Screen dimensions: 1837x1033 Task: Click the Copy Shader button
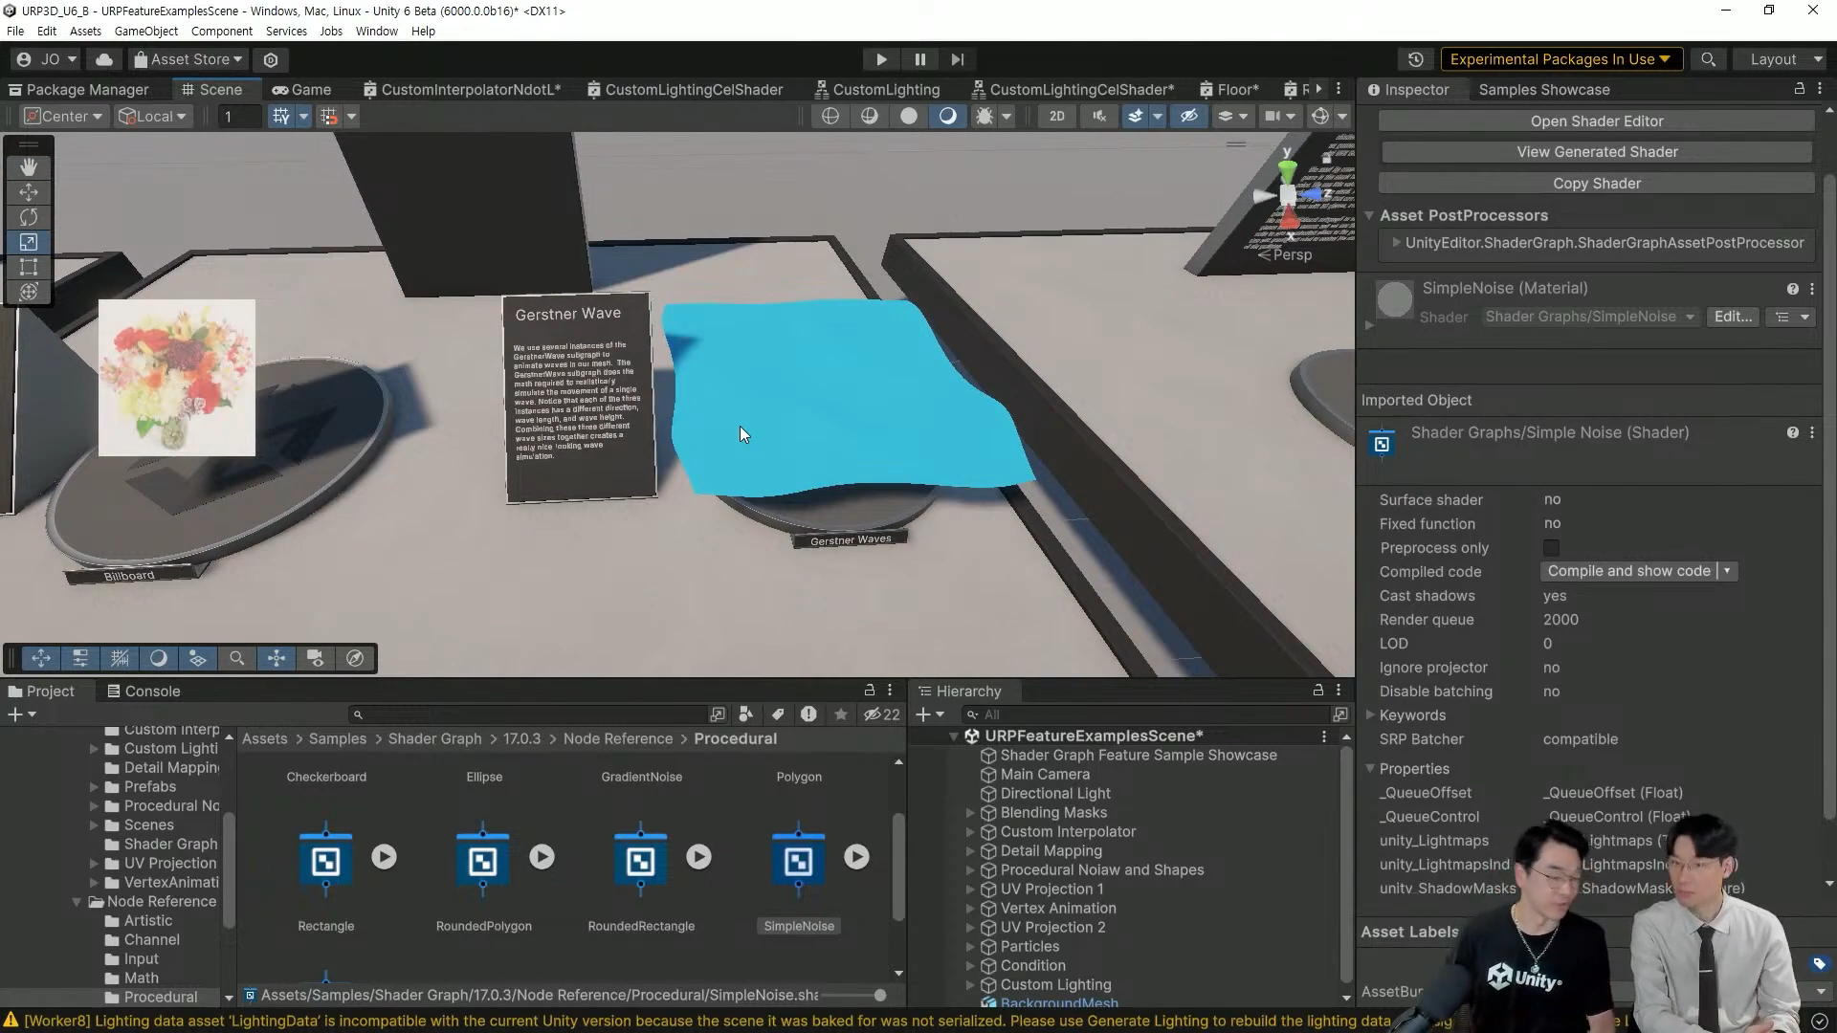point(1596,184)
